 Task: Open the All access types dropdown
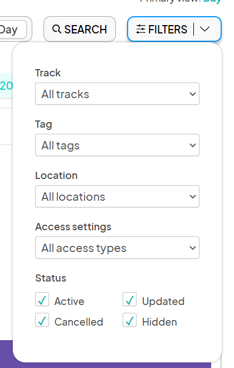tap(117, 248)
